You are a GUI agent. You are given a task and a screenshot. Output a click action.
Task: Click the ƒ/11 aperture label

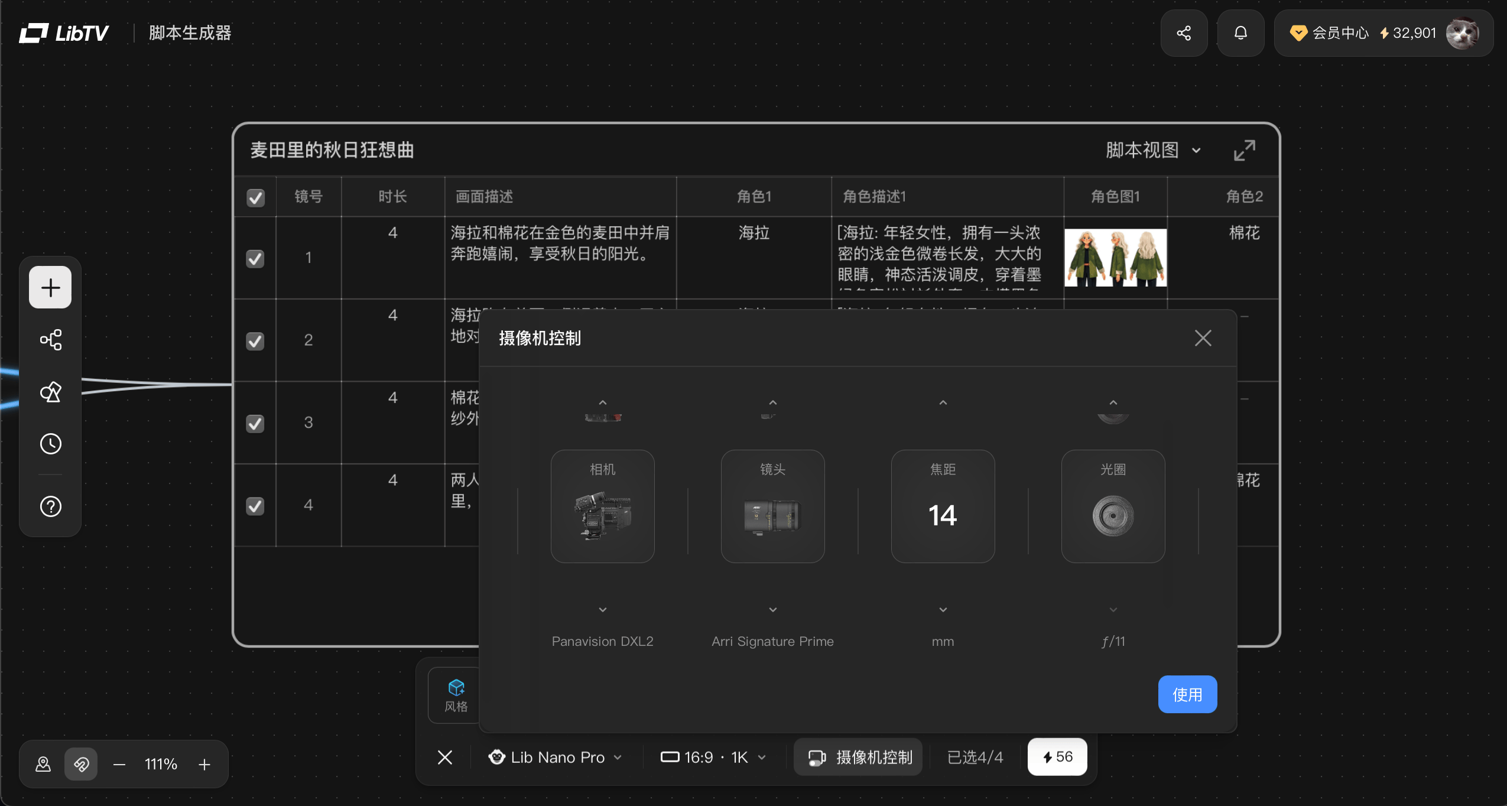coord(1113,641)
